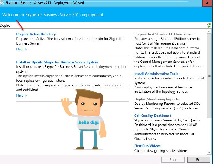Click the hello digi mascot image
This screenshot has height=164, width=213.
(84, 119)
